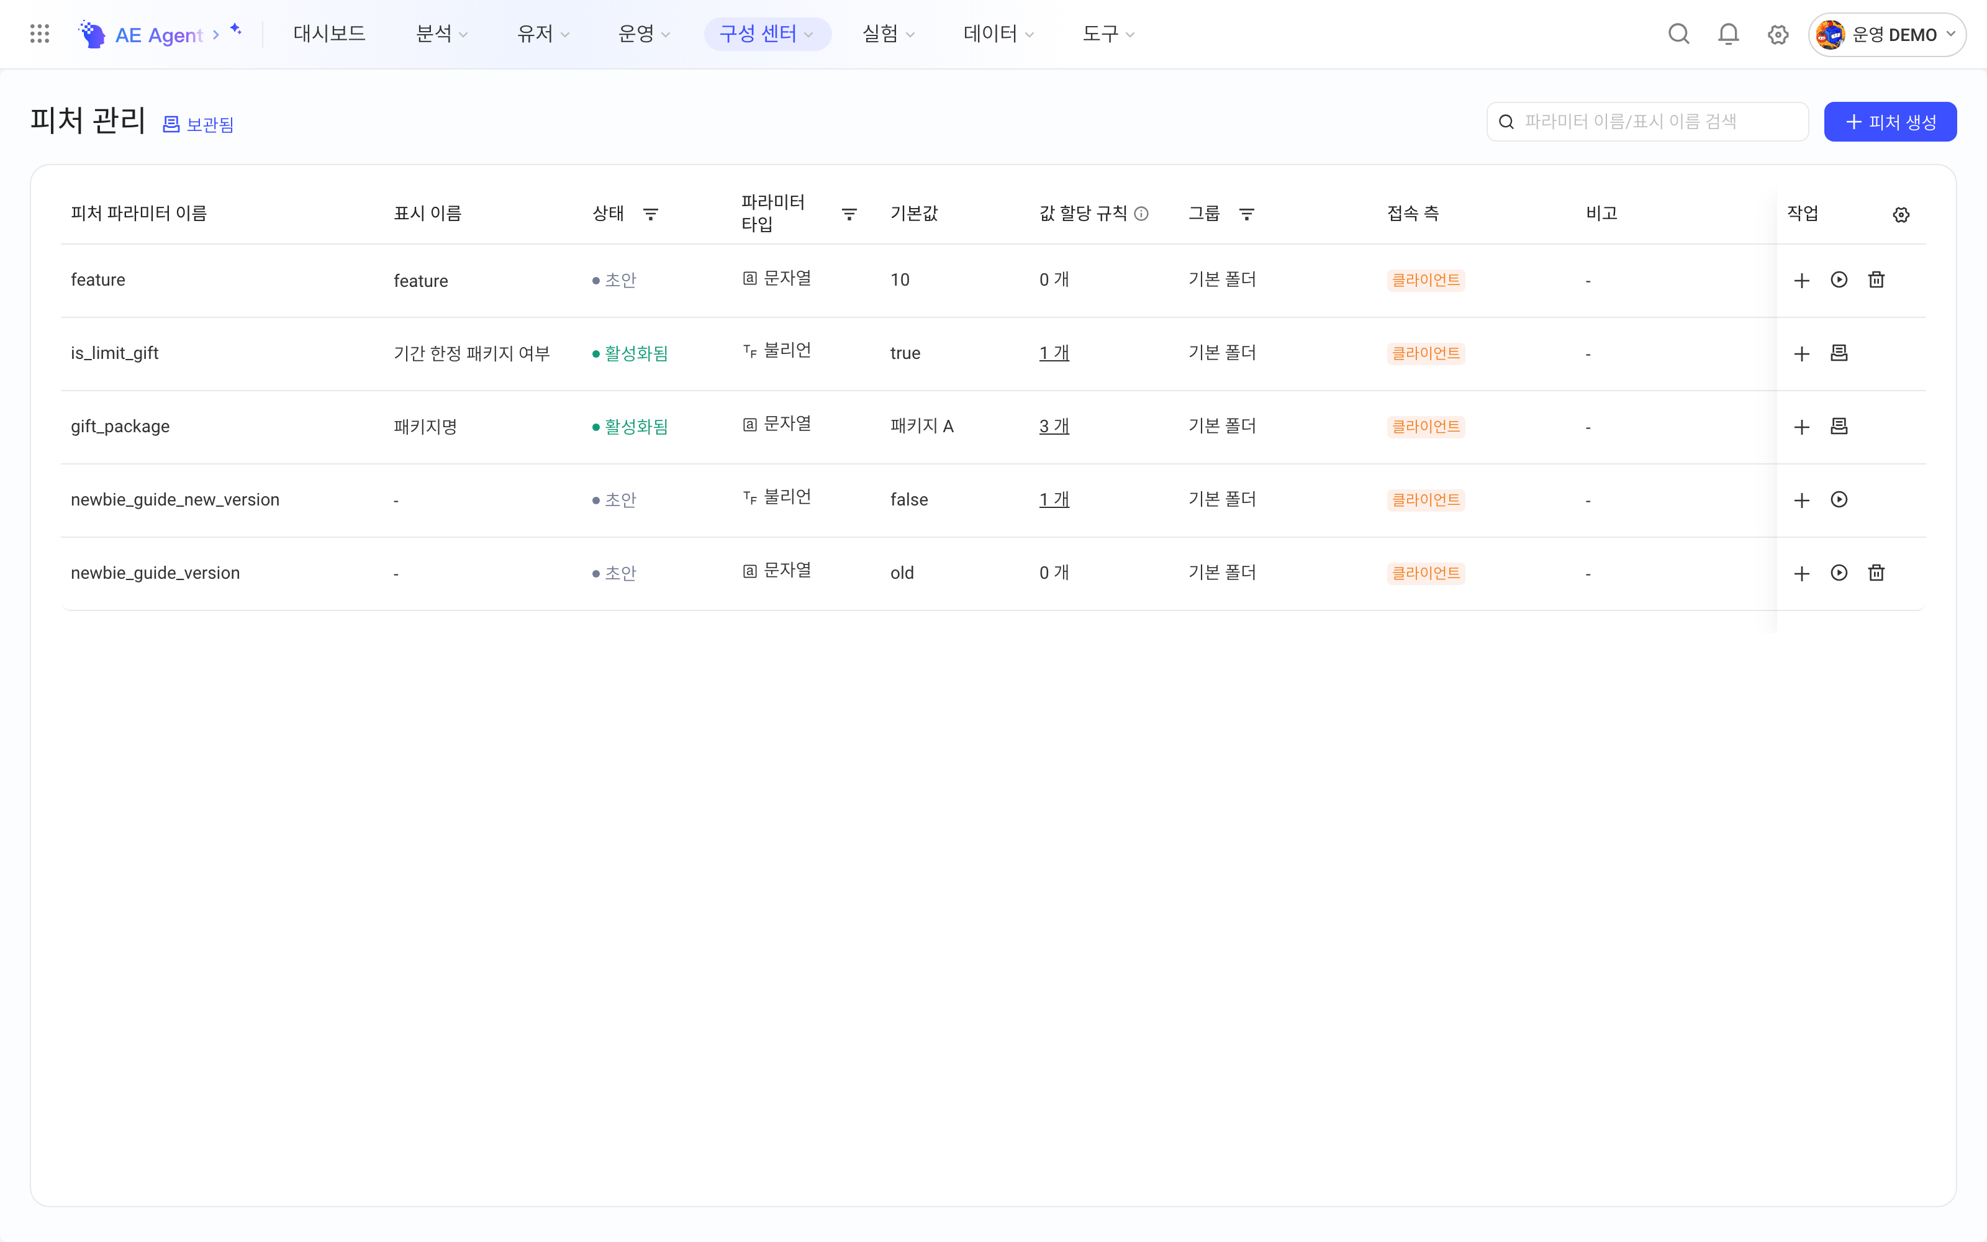Viewport: 1987px width, 1242px height.
Task: Click the 피처 관리 page title
Action: point(88,120)
